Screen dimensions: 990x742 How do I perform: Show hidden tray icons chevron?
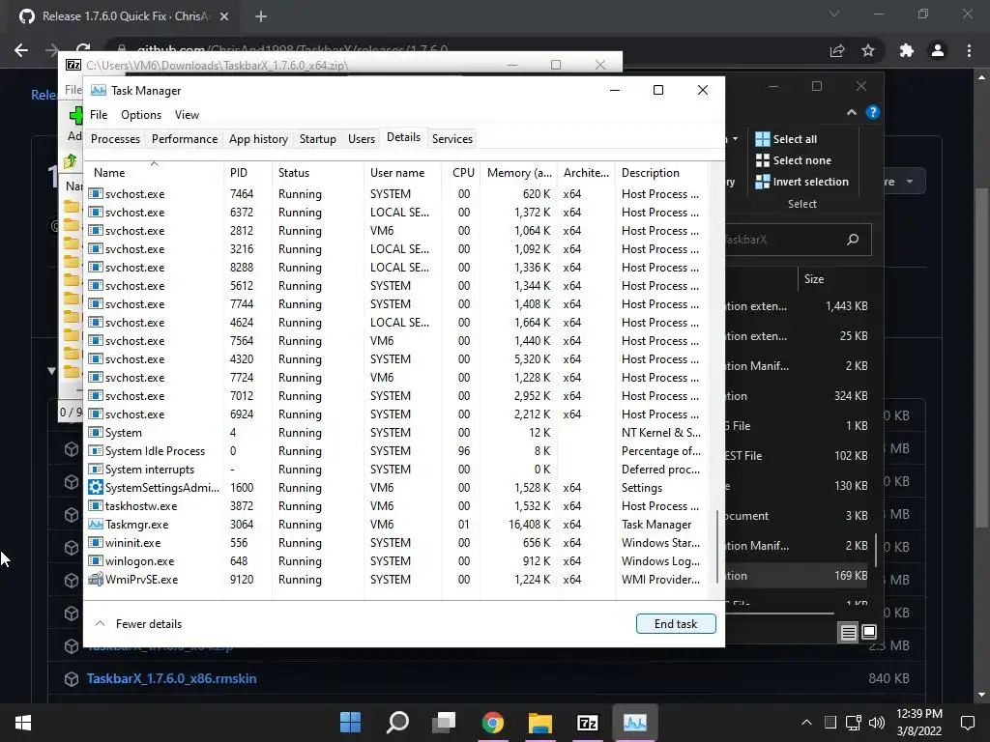coord(806,723)
